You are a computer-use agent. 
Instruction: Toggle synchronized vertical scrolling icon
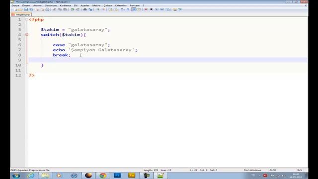[x=110, y=9]
